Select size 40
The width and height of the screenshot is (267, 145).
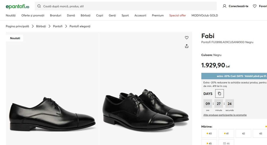pos(209,134)
